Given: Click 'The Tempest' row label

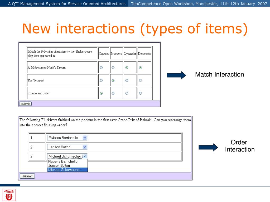Looking at the screenshot, I should coord(36,80).
